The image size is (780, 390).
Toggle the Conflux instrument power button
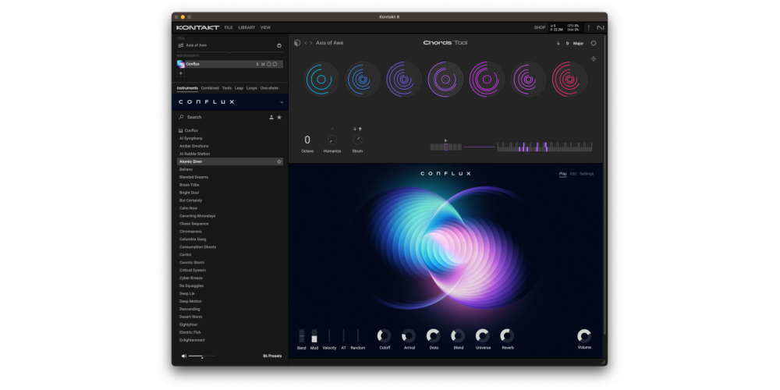[275, 64]
